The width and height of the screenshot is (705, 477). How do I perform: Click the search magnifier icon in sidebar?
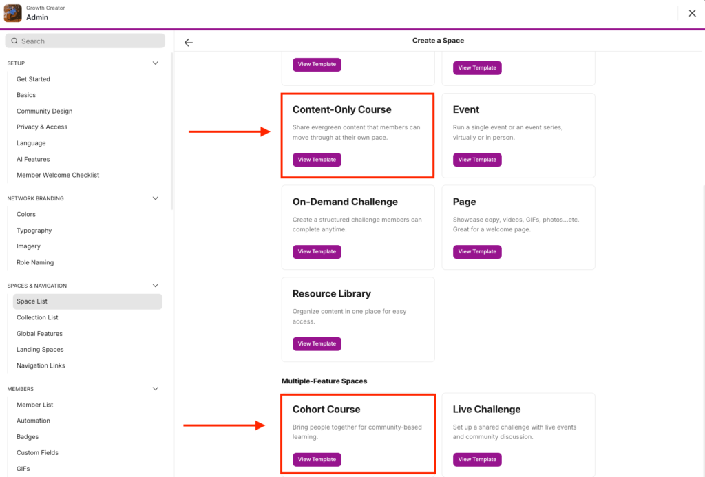(14, 41)
